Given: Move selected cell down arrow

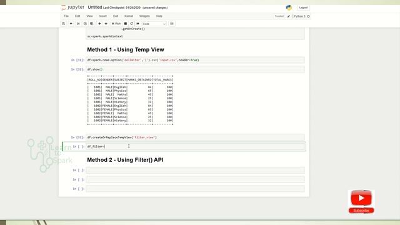Looking at the screenshot, I should pos(106,24).
